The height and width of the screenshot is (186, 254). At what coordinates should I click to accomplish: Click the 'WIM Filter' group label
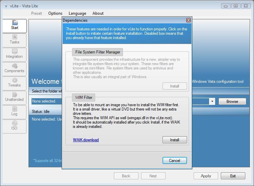coord(84,98)
